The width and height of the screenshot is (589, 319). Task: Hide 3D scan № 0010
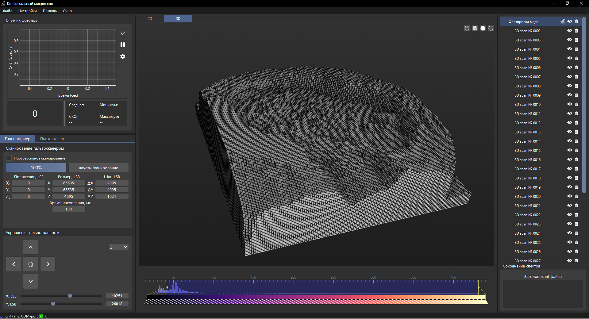coord(570,104)
